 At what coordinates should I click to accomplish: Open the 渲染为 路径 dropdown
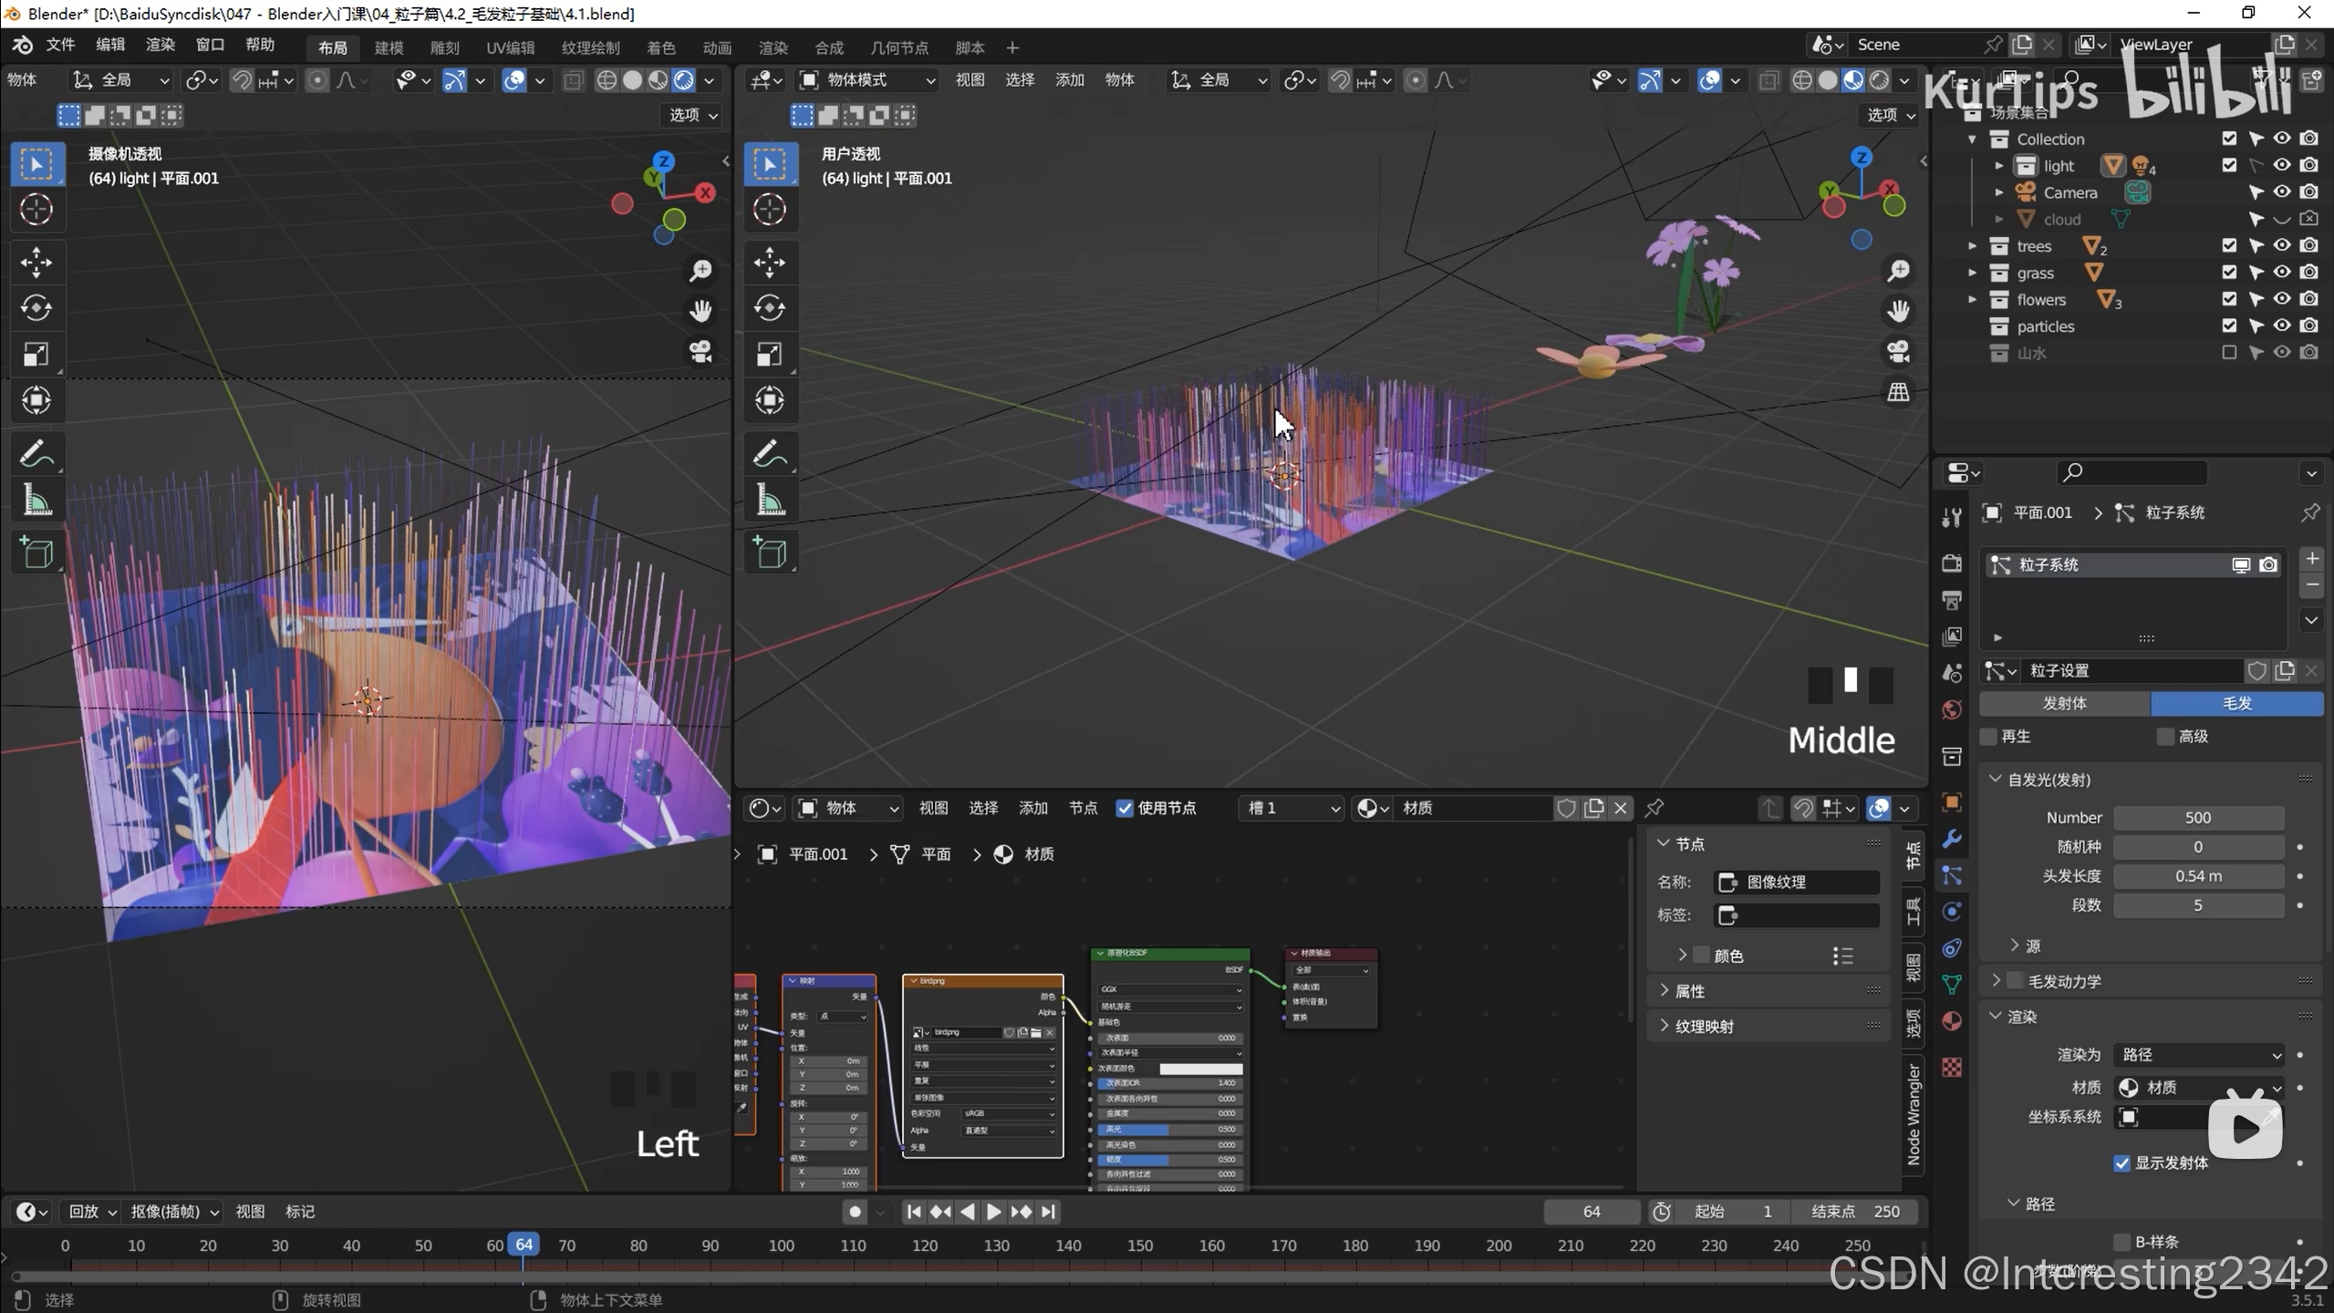(2199, 1054)
